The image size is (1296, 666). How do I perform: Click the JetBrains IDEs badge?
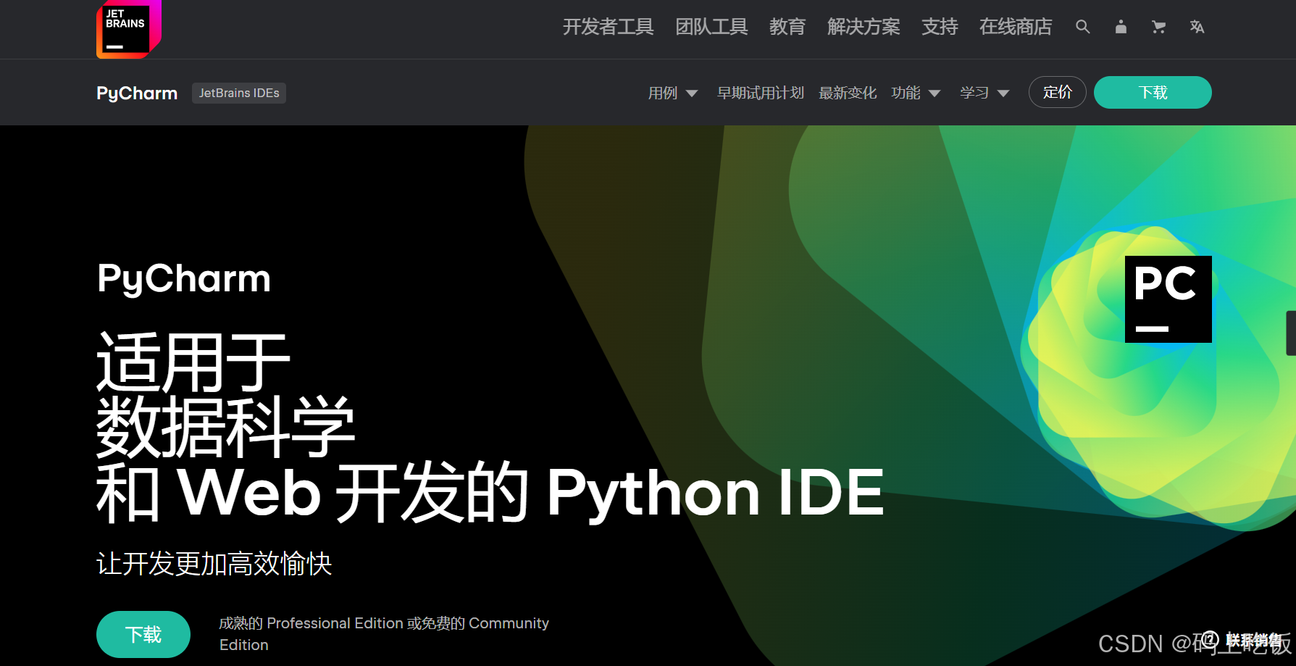pos(239,93)
